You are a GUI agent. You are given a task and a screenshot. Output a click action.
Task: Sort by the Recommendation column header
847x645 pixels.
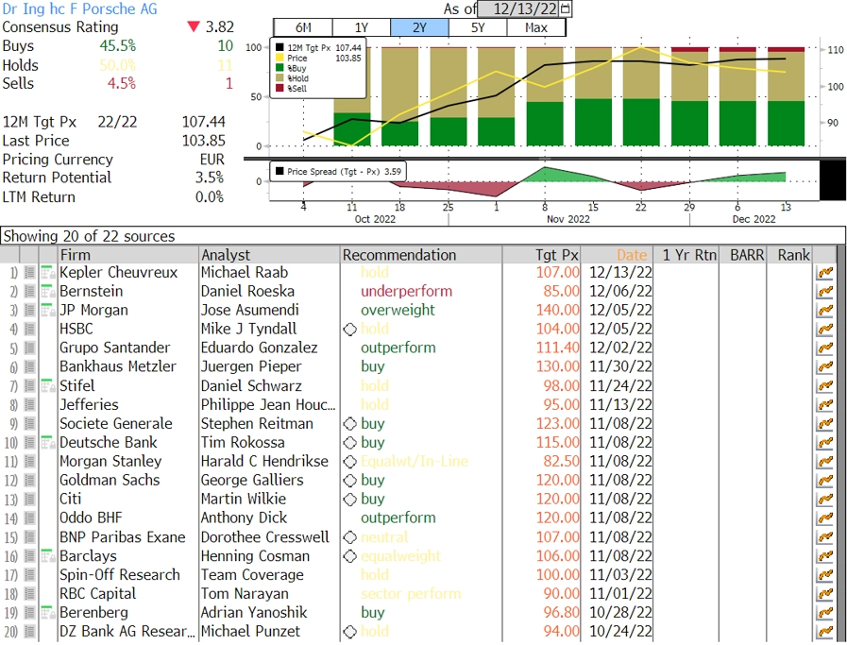(x=421, y=255)
